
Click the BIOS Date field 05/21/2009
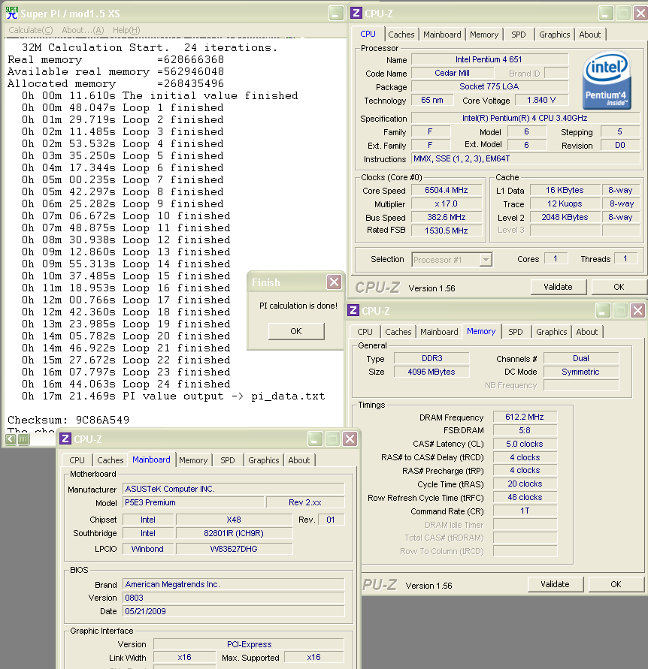233,611
